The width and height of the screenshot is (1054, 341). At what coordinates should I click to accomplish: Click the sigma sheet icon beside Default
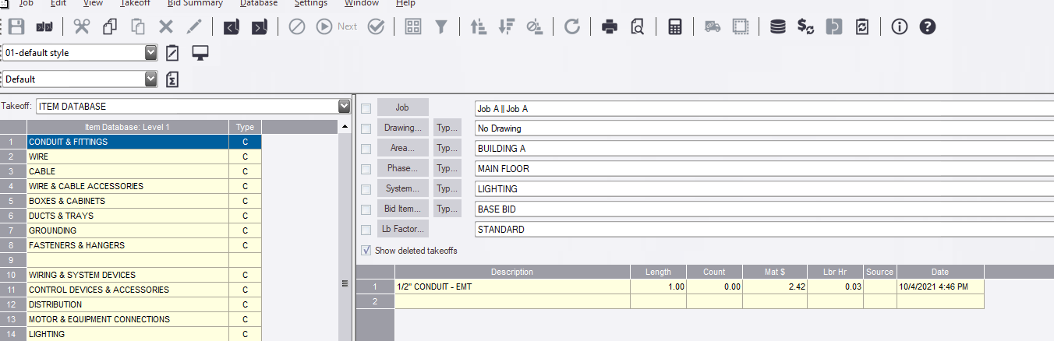(x=173, y=79)
